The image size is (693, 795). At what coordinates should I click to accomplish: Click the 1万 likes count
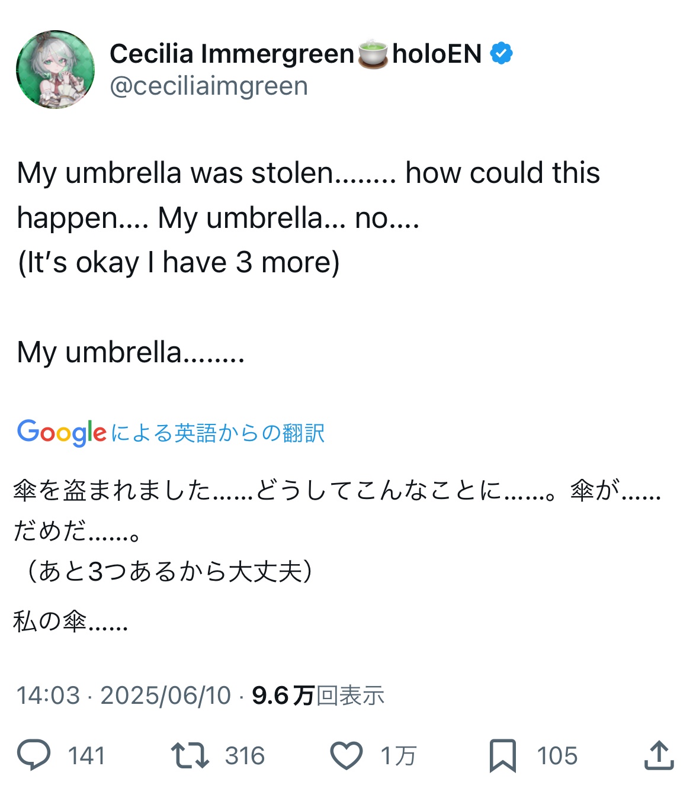[x=398, y=756]
